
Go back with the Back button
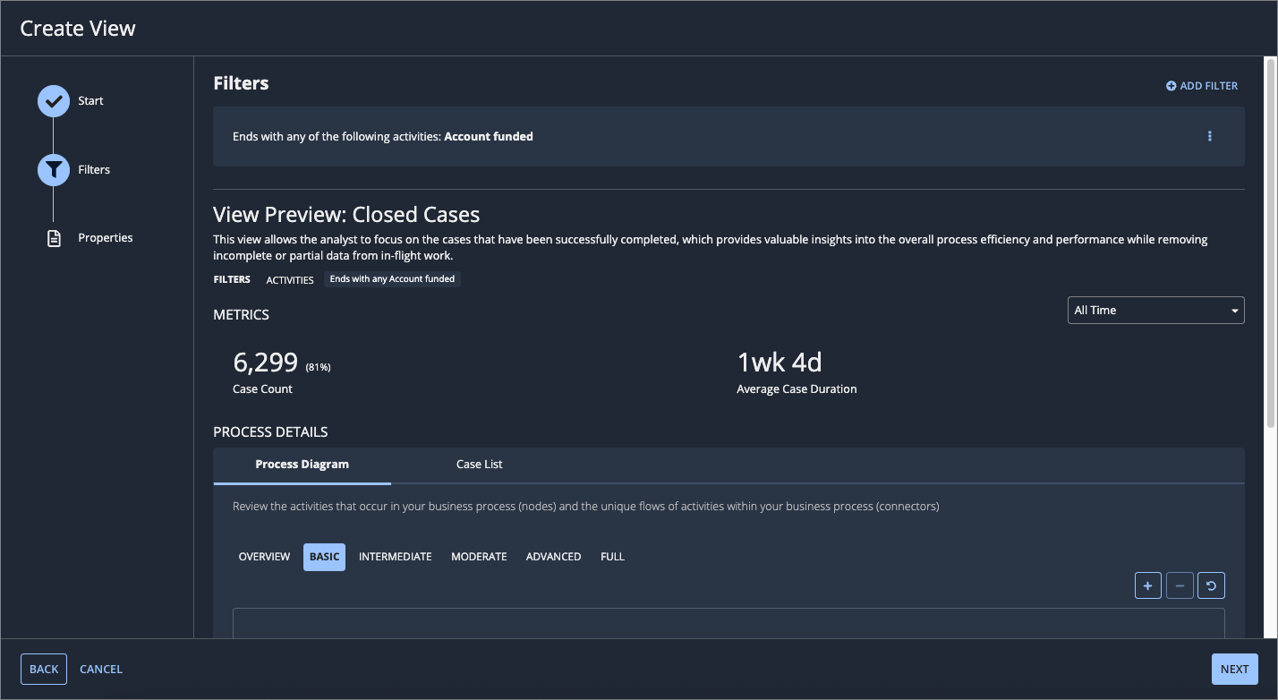tap(44, 669)
